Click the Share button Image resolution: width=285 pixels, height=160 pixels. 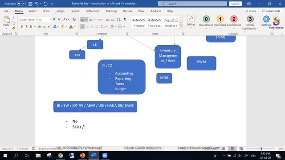(251, 11)
